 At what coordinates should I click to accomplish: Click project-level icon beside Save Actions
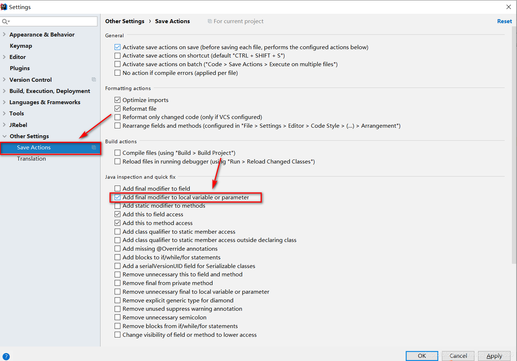pyautogui.click(x=94, y=148)
